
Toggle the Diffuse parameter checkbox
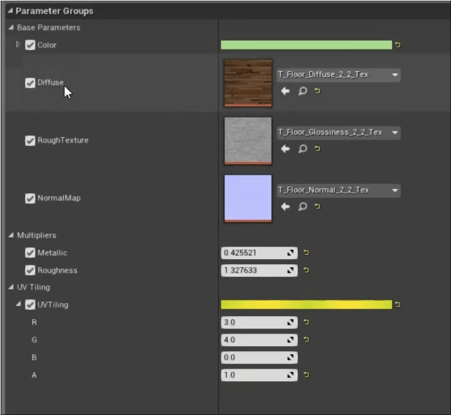pos(30,83)
